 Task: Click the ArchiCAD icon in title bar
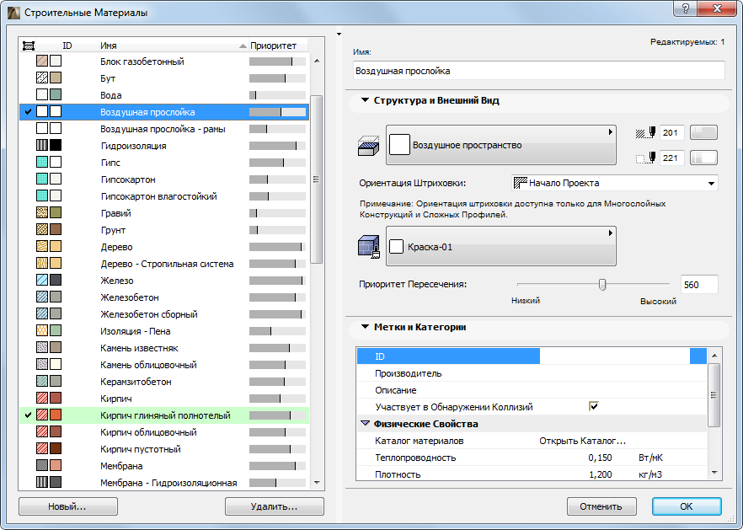[x=13, y=13]
